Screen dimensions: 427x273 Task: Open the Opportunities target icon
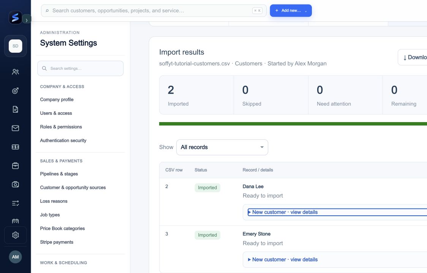click(x=16, y=91)
